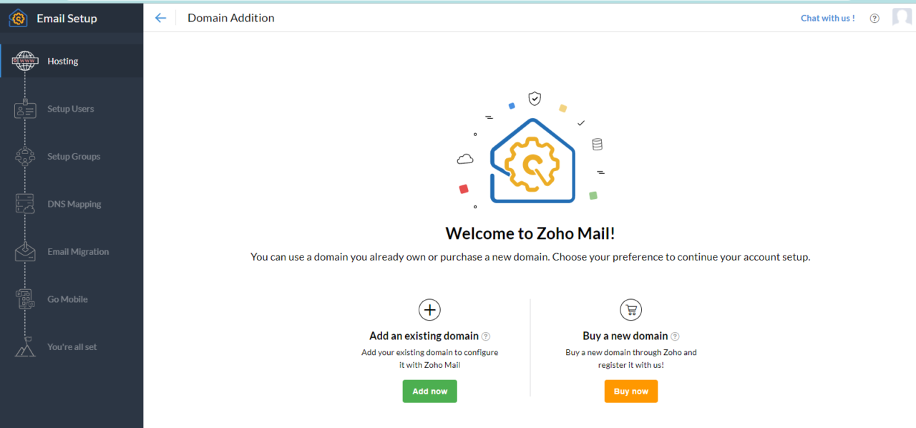Click the plus icon above Add an existing domain
The width and height of the screenshot is (916, 428).
coord(429,309)
